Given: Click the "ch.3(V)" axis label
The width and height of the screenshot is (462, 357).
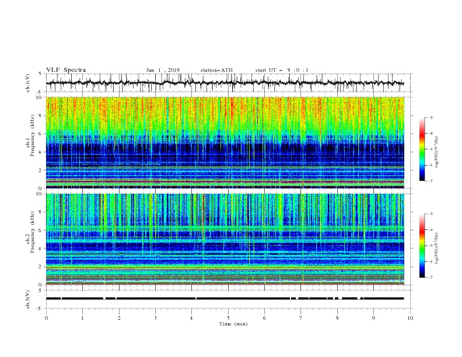Looking at the screenshot, I should pos(28,299).
